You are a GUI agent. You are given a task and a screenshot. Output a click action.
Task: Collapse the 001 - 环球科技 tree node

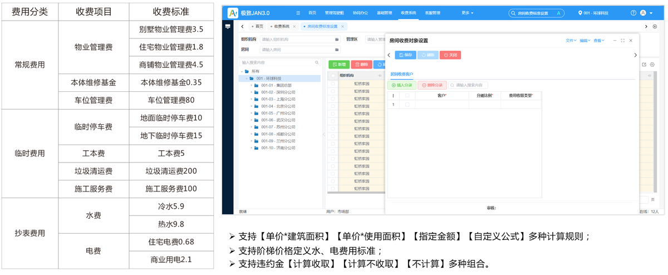247,78
